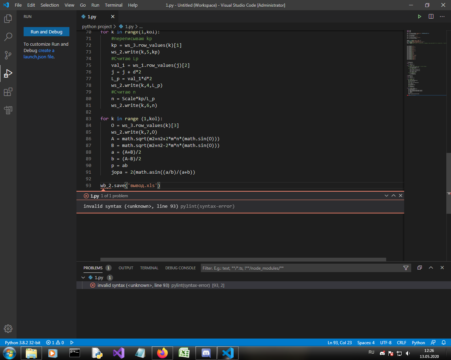Screen dimensions: 451x360
Task: Maximize the bottom panel with chevron up
Action: tap(431, 268)
